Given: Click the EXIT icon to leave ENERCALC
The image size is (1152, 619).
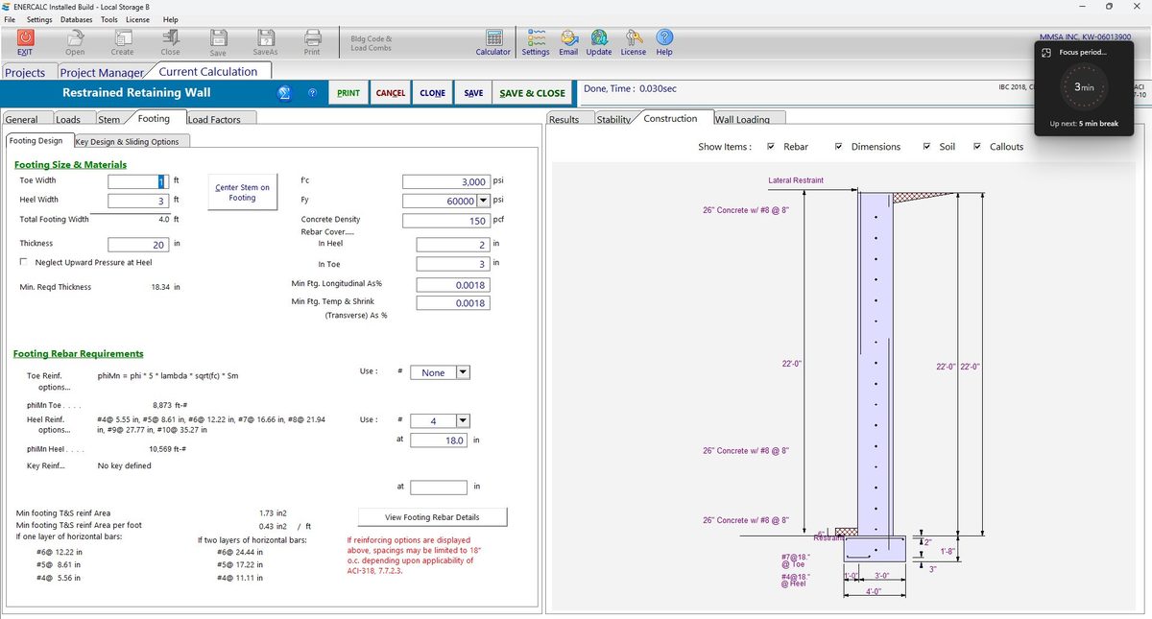Looking at the screenshot, I should point(24,42).
